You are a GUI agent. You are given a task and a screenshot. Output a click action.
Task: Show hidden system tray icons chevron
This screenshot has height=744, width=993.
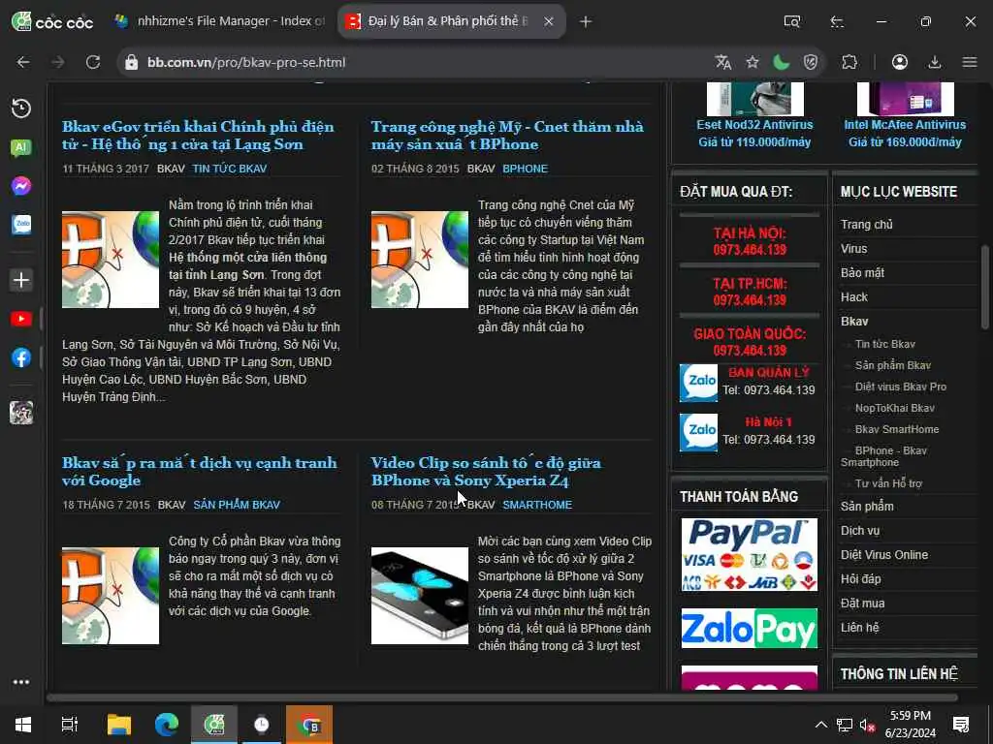click(x=820, y=725)
